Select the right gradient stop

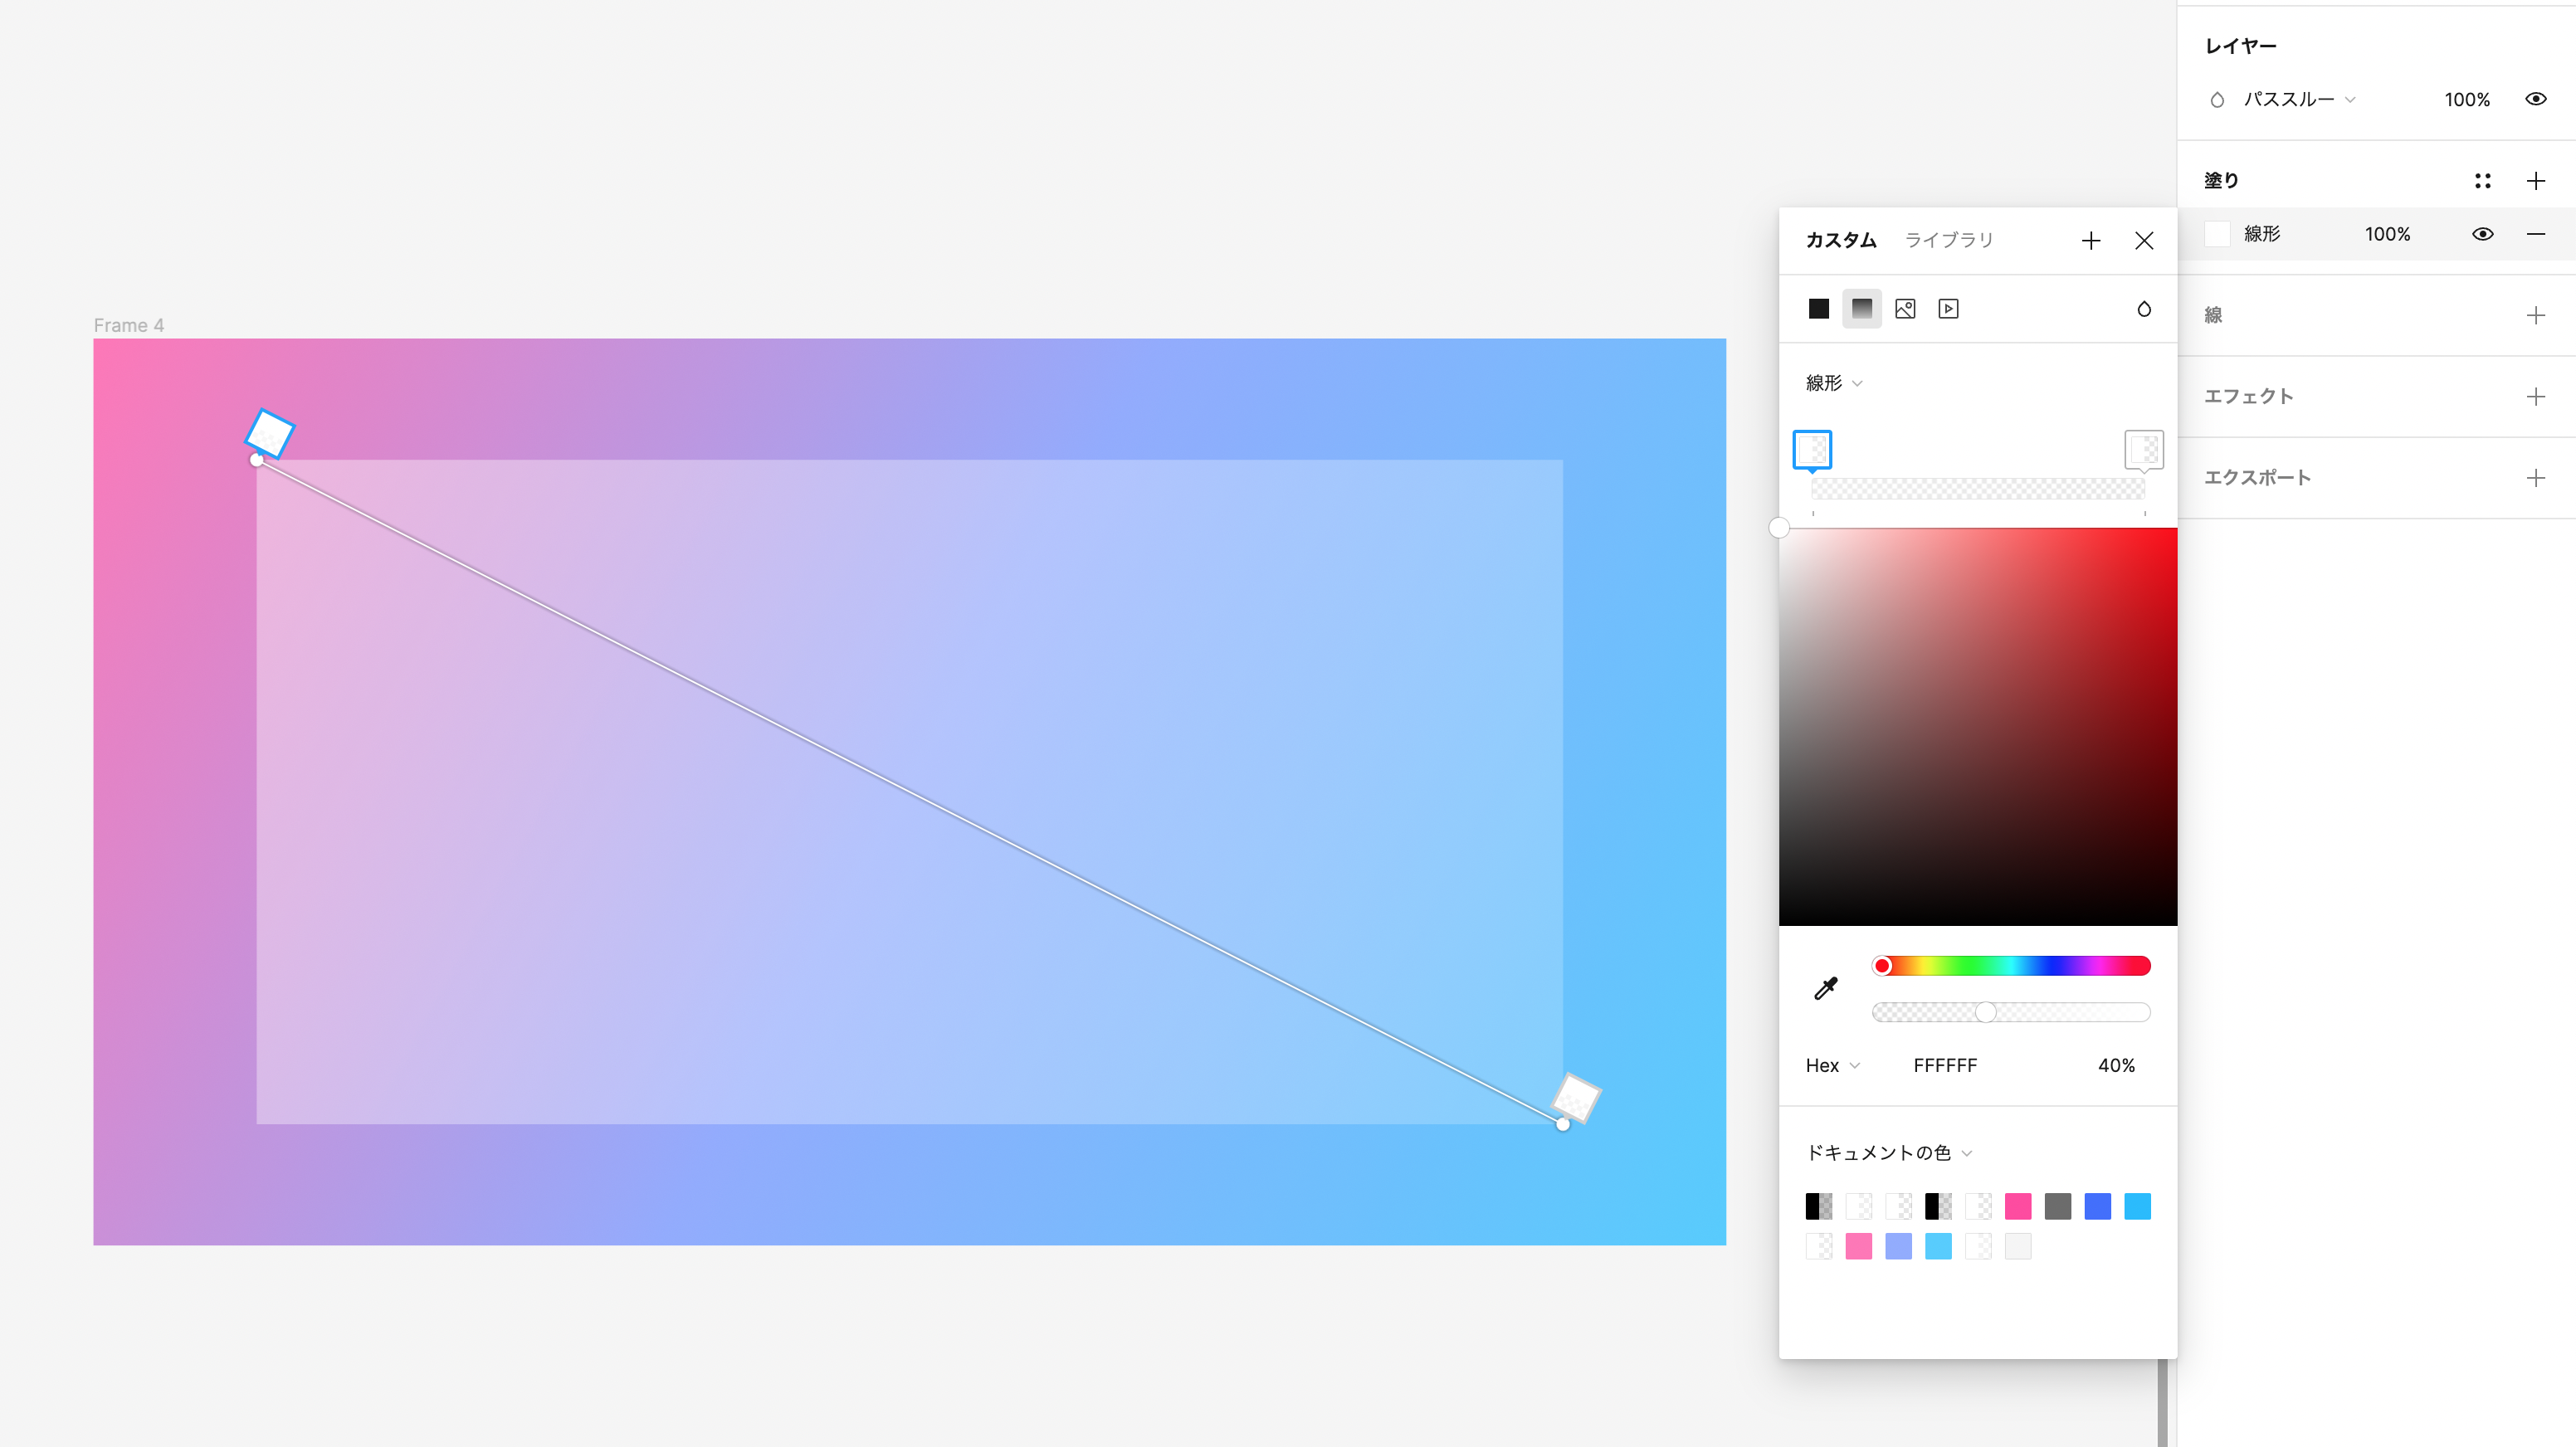point(2143,450)
